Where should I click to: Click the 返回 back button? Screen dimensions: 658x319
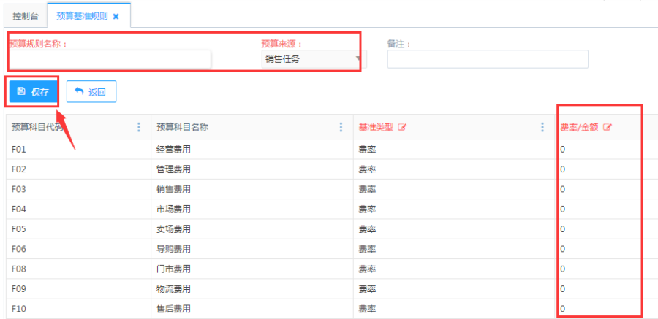(91, 92)
